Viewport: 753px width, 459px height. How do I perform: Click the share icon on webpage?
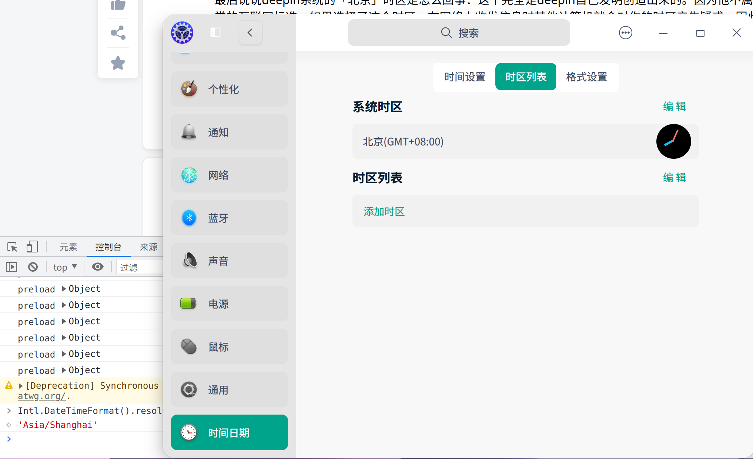(x=118, y=33)
